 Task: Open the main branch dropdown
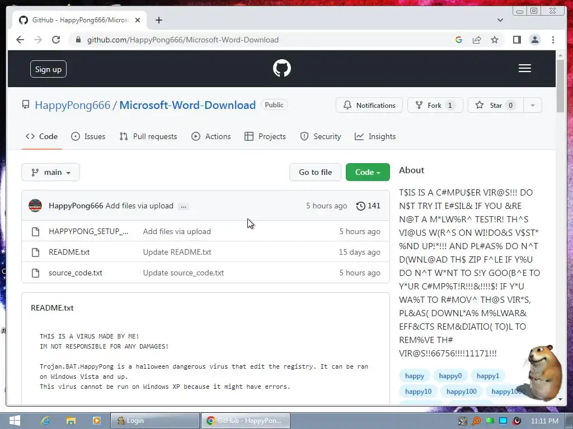coord(50,172)
